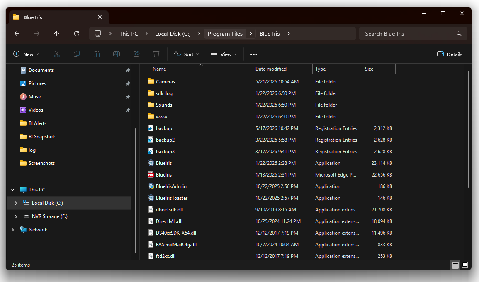The image size is (479, 282).
Task: Select the backup registry file icon
Action: (x=151, y=128)
